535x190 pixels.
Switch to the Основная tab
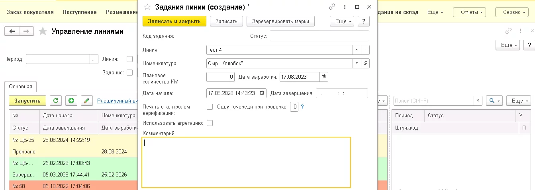[21, 86]
